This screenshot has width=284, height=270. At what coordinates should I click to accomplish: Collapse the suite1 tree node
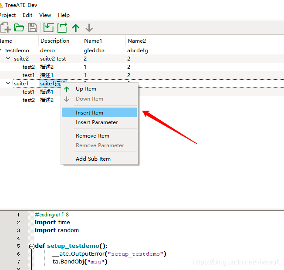click(x=8, y=83)
